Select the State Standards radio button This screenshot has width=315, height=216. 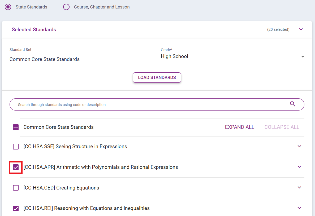[8, 7]
